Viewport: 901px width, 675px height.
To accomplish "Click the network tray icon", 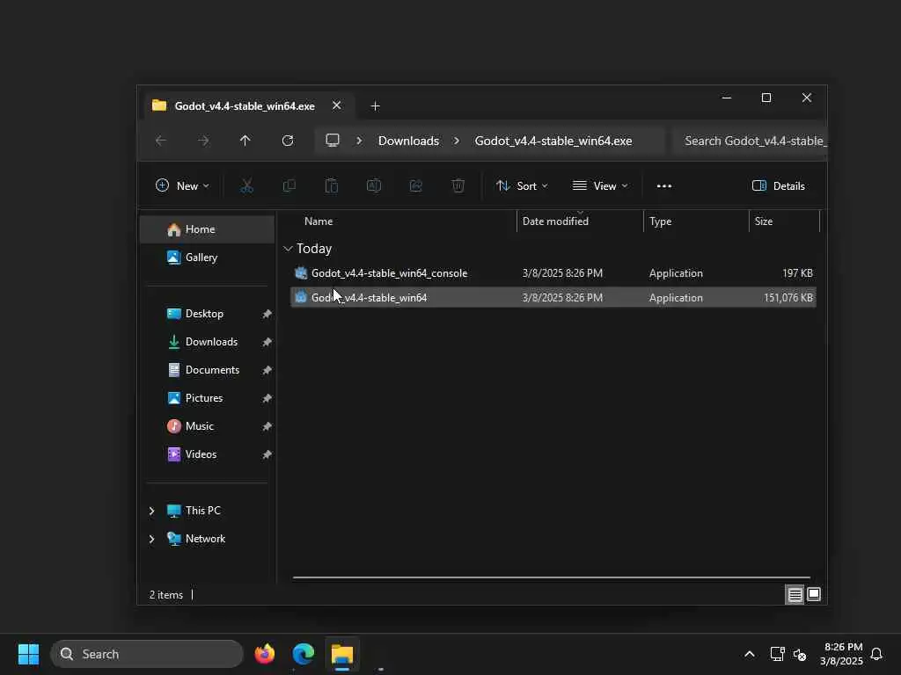I will click(778, 654).
